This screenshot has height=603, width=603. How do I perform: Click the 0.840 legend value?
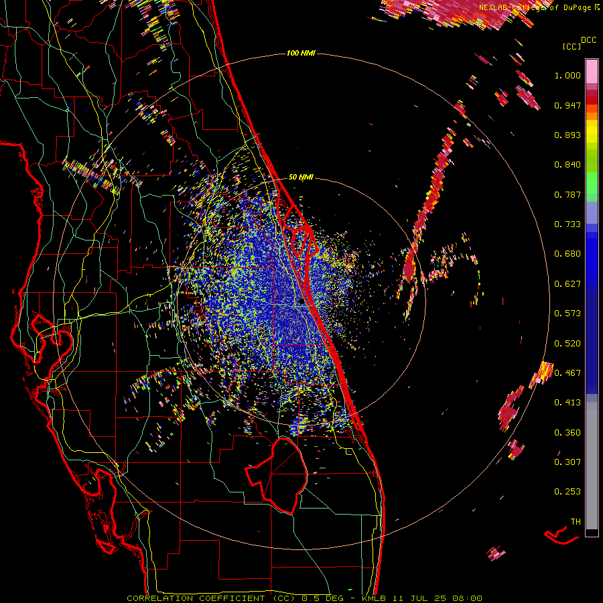[567, 165]
